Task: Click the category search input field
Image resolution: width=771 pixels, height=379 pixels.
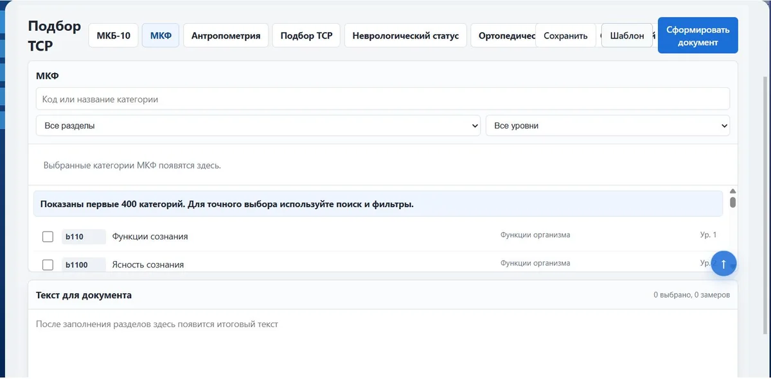Action: pos(383,99)
